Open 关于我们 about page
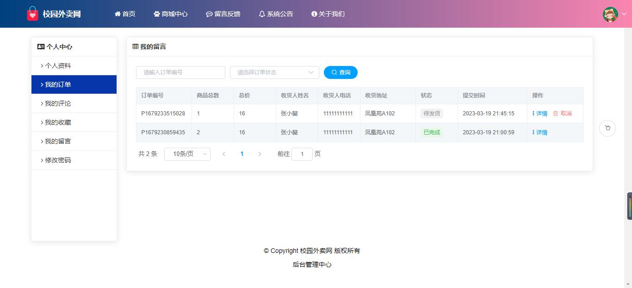632x288 pixels. [328, 14]
